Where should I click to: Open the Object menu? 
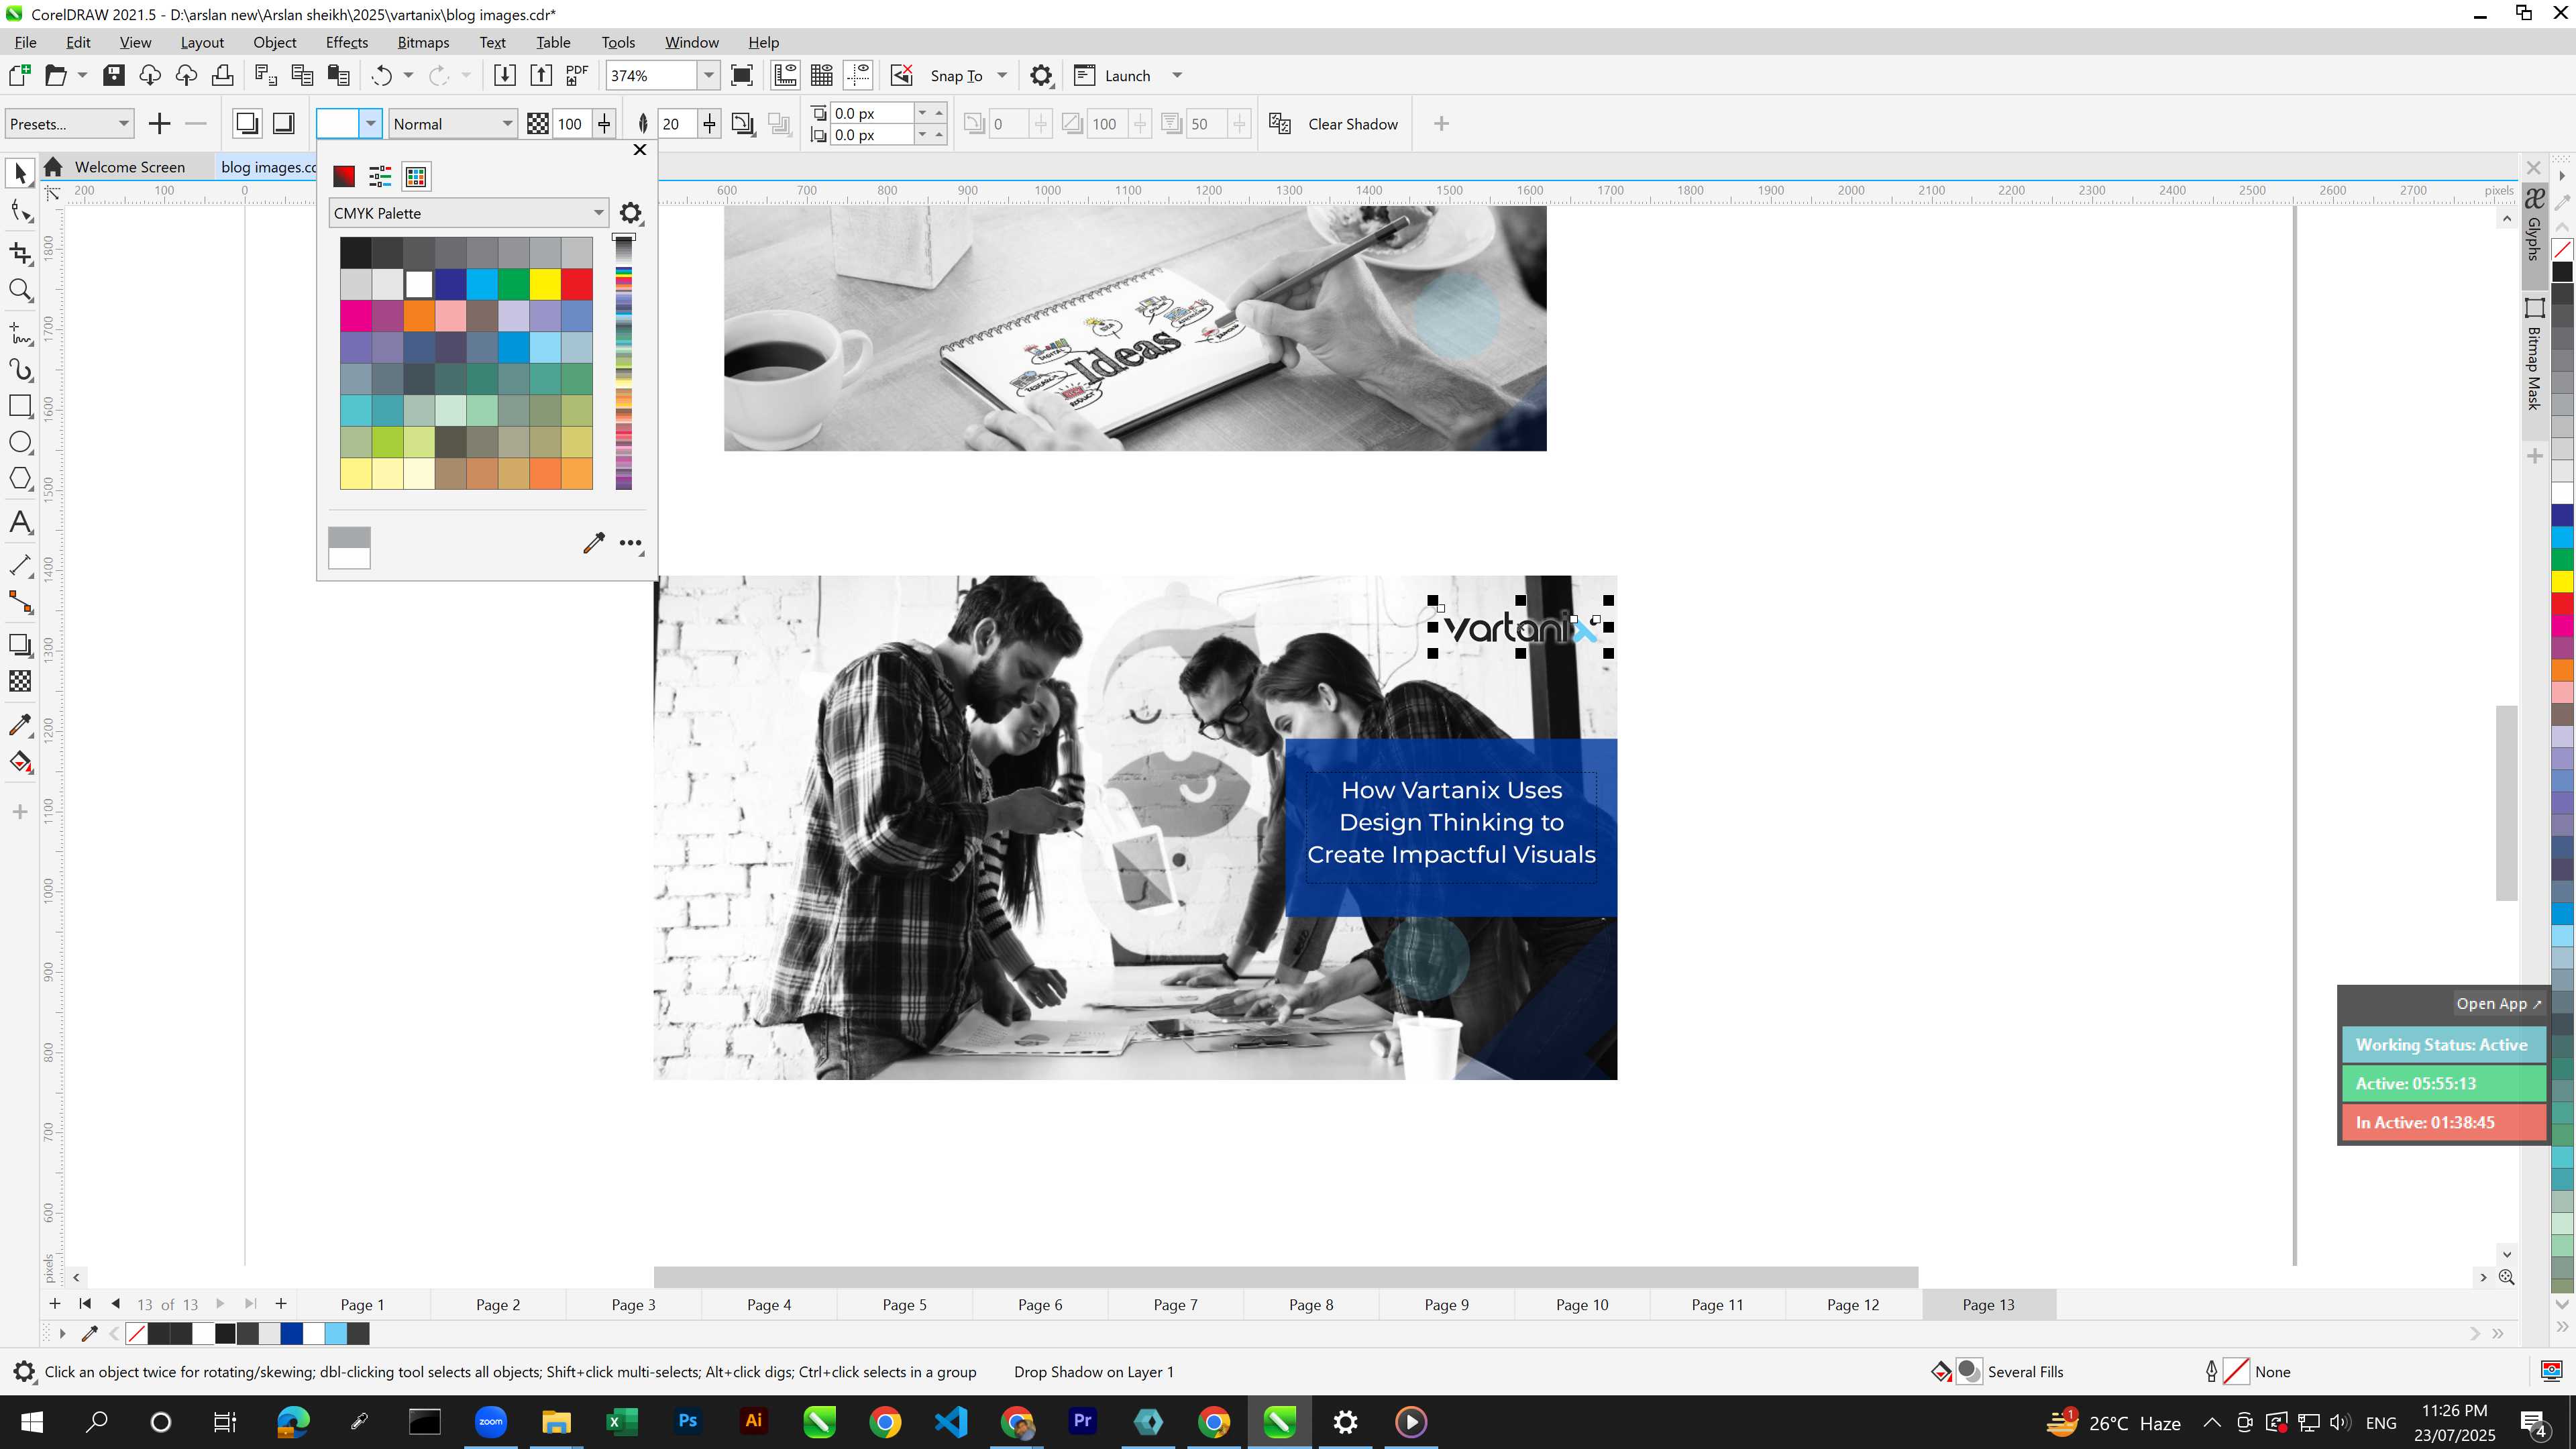(275, 42)
